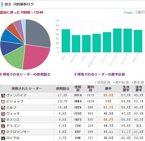Image resolution: width=145 pixels, height=141 pixels.
Task: Click the ドラゴン leader avatar icon
Action: [3, 126]
